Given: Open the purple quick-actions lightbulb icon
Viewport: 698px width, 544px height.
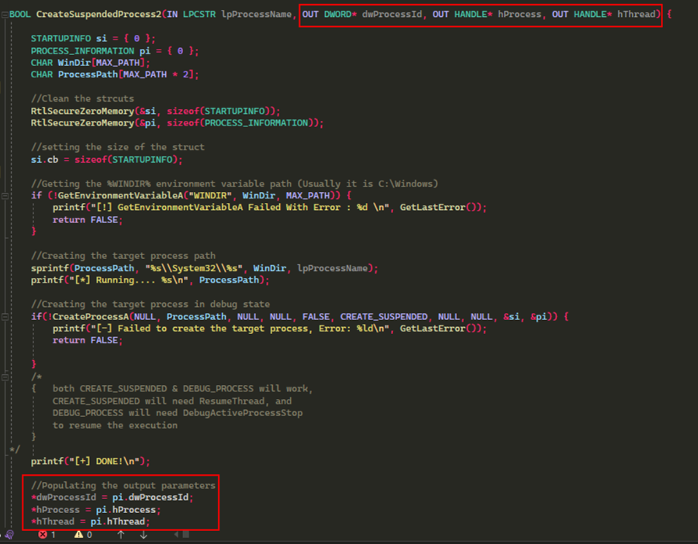Looking at the screenshot, I should point(9,535).
